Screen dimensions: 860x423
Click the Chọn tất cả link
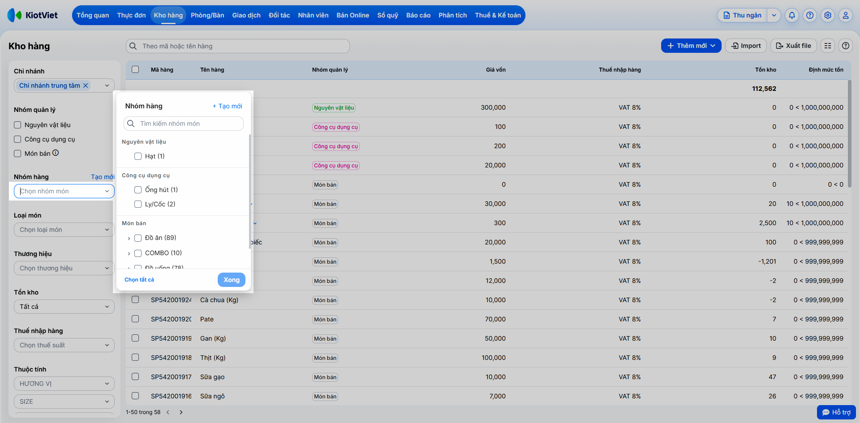(139, 280)
